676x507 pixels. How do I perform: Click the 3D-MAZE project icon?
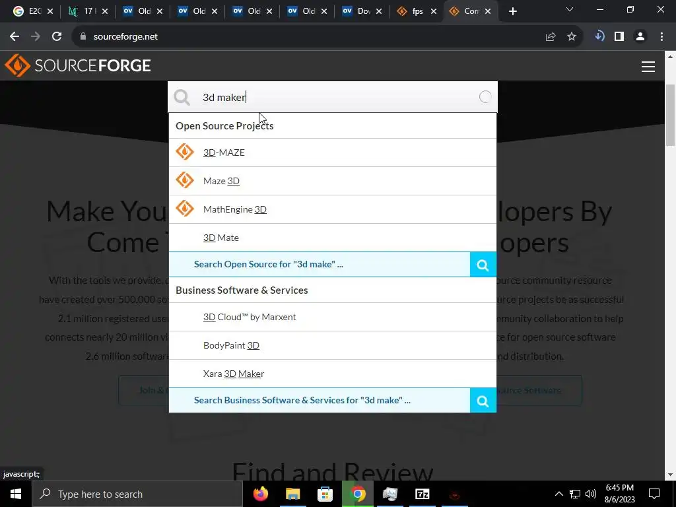tap(185, 152)
